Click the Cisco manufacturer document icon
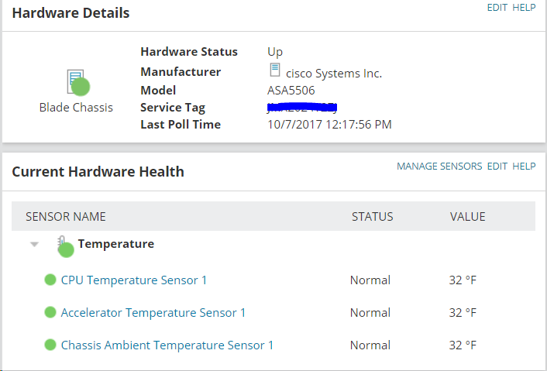Screen dimensions: 547x371 click(x=274, y=70)
